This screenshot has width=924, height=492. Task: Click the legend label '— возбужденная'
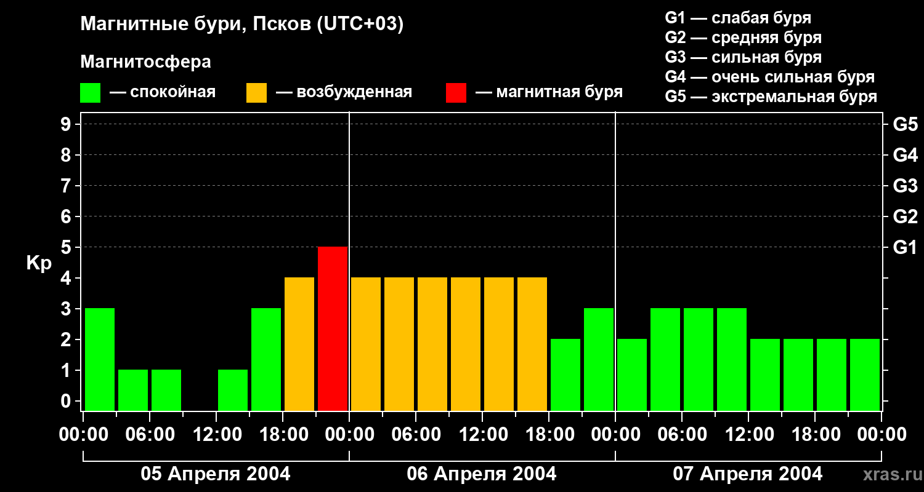[344, 93]
